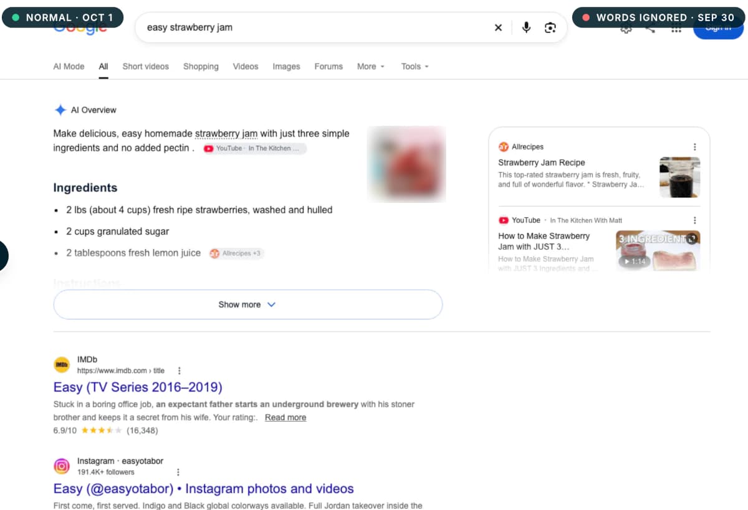Switch to the AI Mode tab
The width and height of the screenshot is (748, 510).
(x=69, y=67)
